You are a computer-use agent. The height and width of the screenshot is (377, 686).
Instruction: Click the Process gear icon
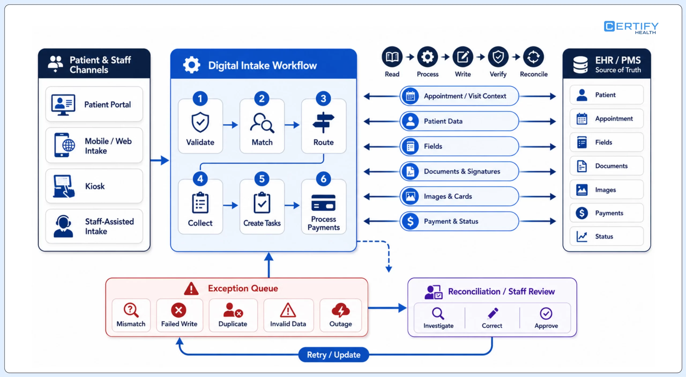(427, 57)
